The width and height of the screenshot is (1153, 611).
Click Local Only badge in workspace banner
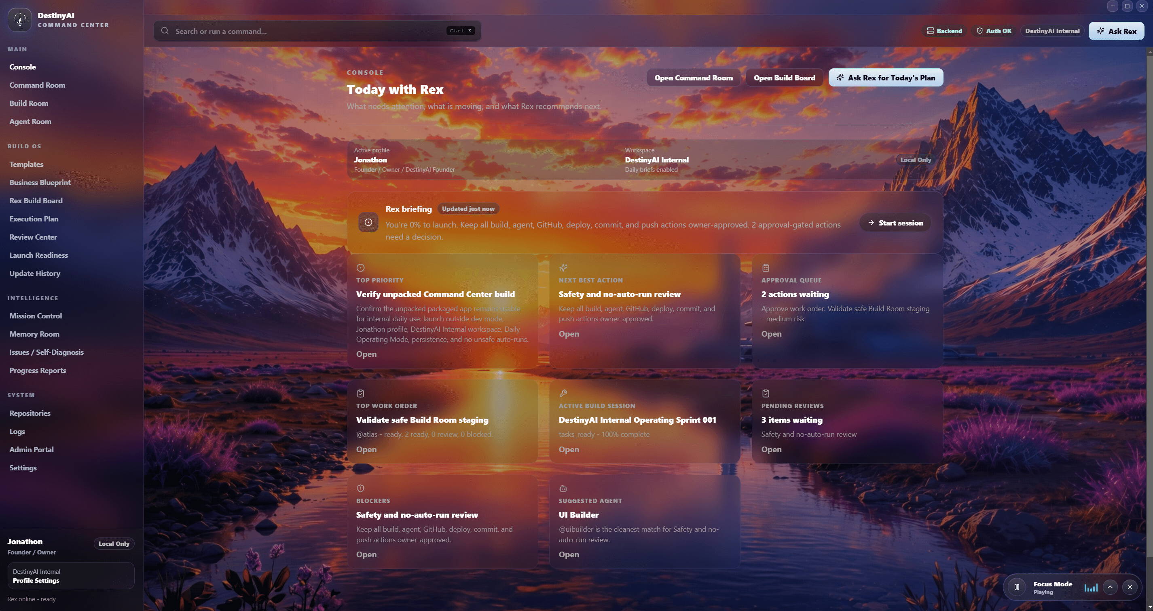click(x=915, y=160)
